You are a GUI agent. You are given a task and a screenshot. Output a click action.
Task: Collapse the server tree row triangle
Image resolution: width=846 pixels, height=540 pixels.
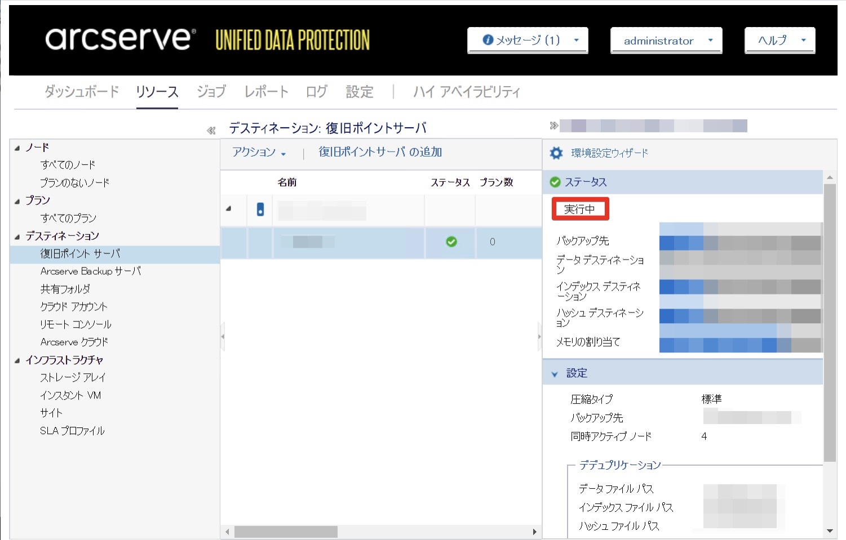coord(228,209)
